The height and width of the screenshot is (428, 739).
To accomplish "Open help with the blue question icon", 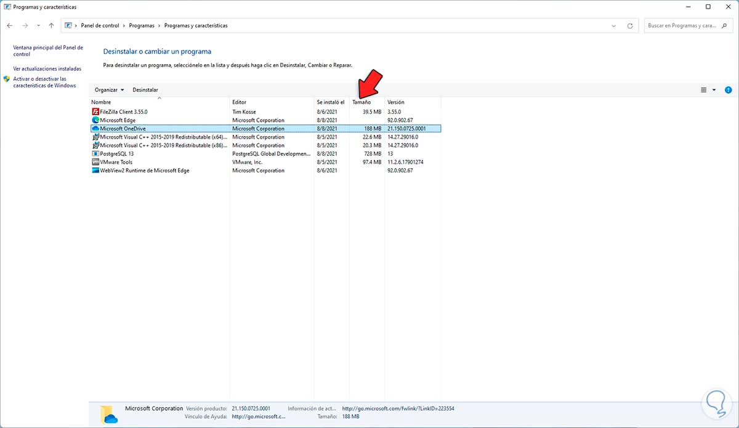I will (728, 90).
